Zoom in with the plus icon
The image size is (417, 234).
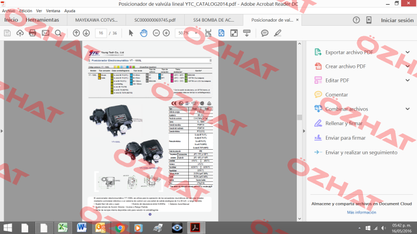point(166,33)
